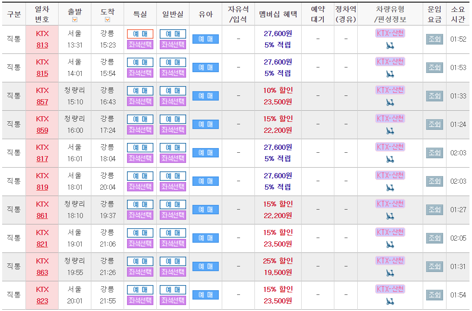Open KTX-산천 train type badge for KTX 815

tap(390, 62)
